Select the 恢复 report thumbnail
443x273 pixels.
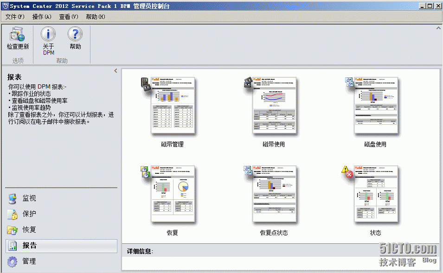click(x=173, y=194)
